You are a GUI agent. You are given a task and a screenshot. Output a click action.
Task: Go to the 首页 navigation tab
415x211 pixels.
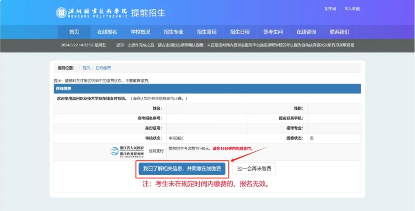(x=74, y=32)
